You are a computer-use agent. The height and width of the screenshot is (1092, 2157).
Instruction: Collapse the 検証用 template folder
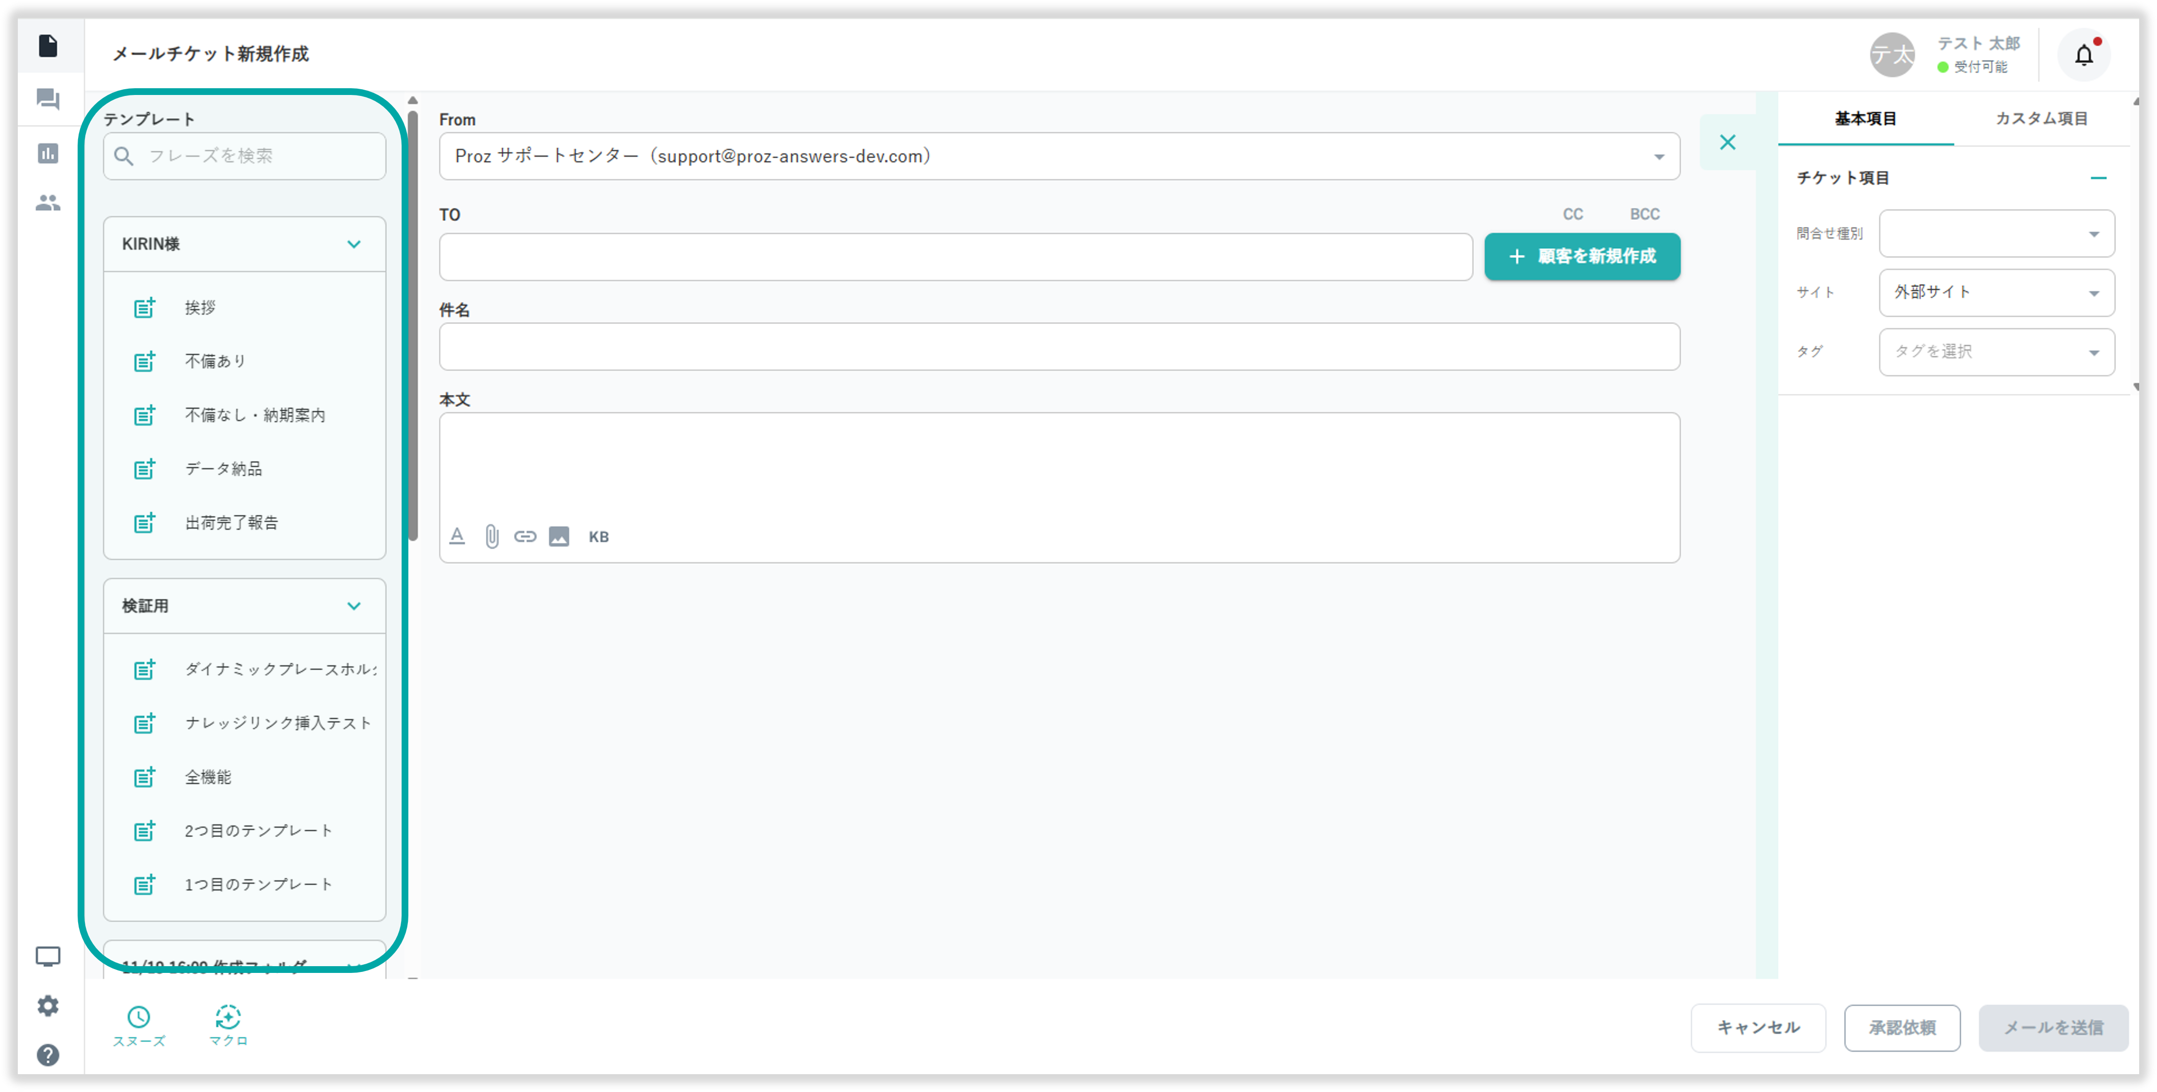tap(353, 607)
